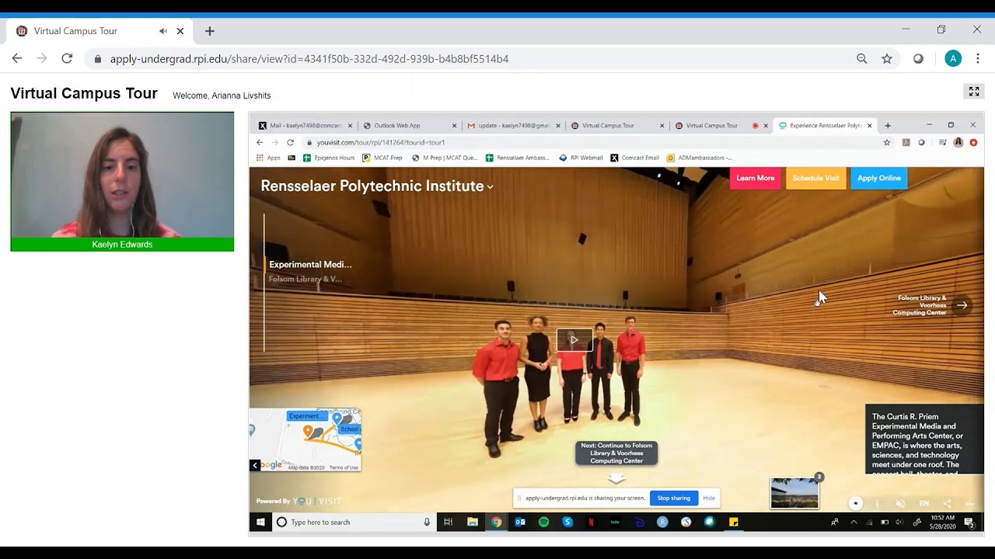995x559 pixels.
Task: Click the Apply Online button
Action: (x=879, y=178)
